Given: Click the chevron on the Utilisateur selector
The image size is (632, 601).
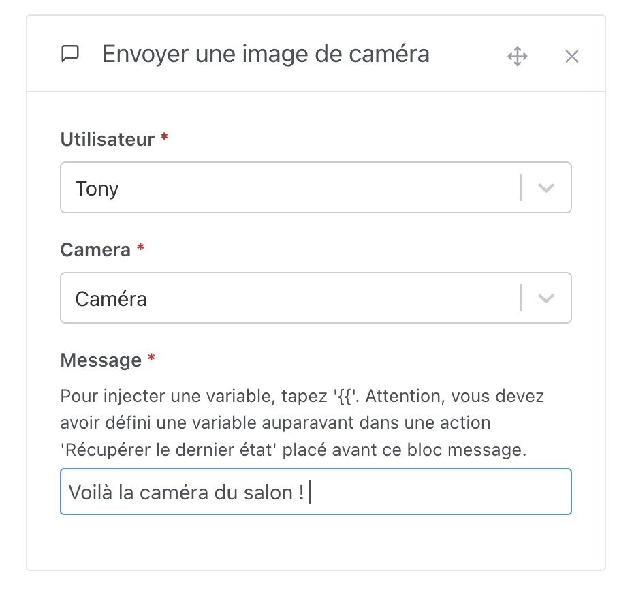Looking at the screenshot, I should [x=546, y=187].
